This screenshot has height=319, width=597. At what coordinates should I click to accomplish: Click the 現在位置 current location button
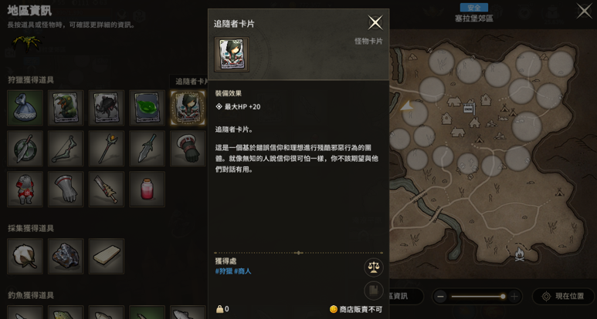pos(564,296)
